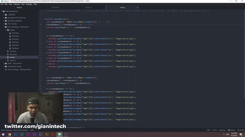245x137 pixels.
Task: Open dice3.png in the tree
Action: point(15,39)
